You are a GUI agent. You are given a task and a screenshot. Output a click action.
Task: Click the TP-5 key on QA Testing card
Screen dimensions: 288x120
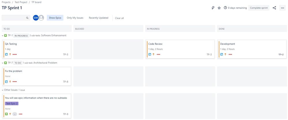(x=65, y=55)
